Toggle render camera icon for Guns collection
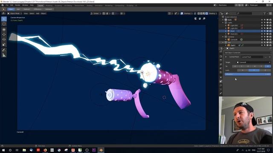The image size is (273, 153). (x=270, y=20)
